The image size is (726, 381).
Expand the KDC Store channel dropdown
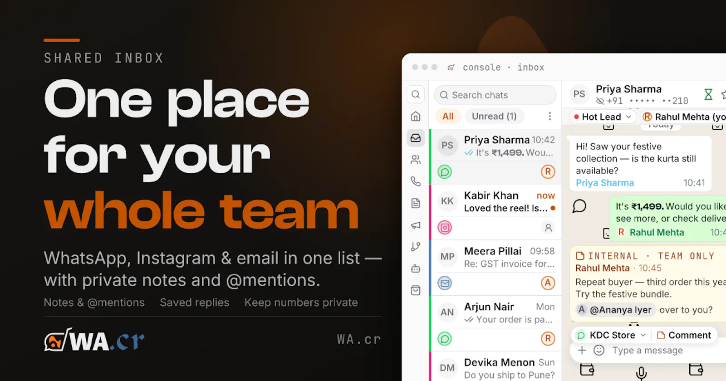pos(611,335)
